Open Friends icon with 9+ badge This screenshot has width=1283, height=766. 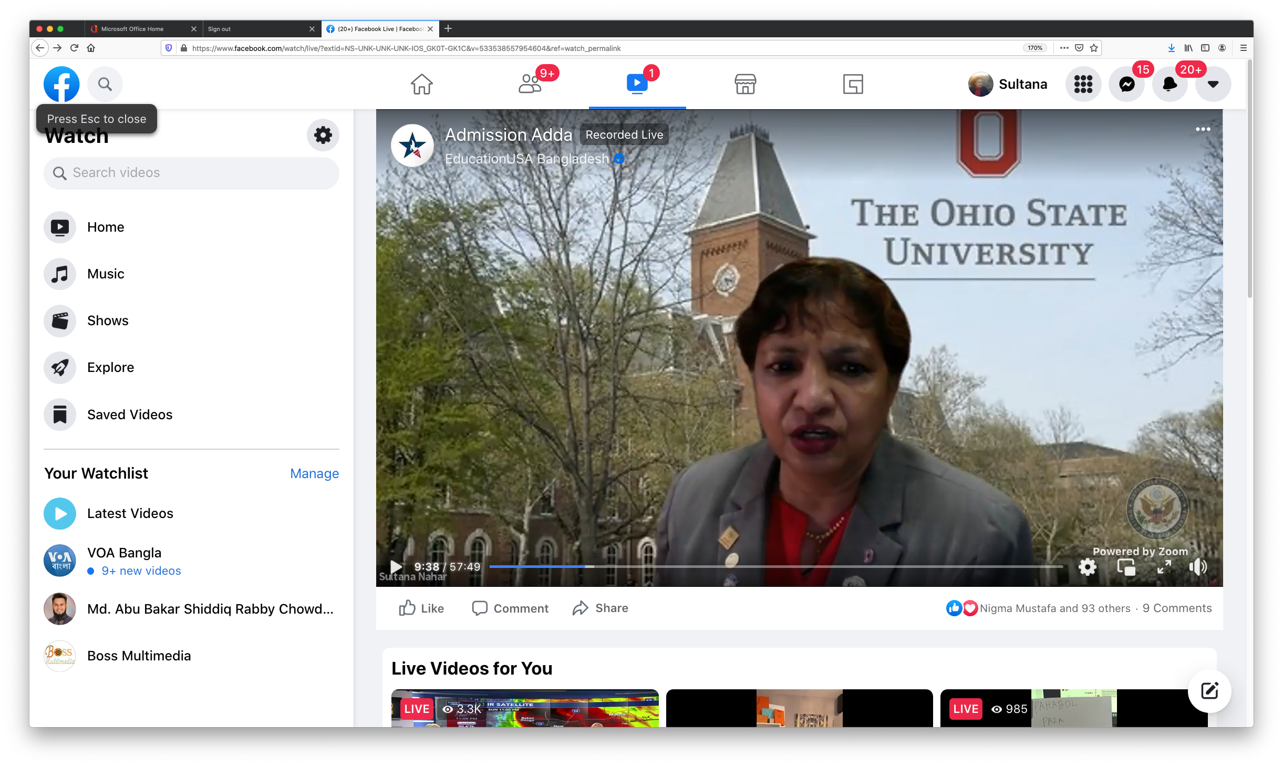tap(530, 84)
